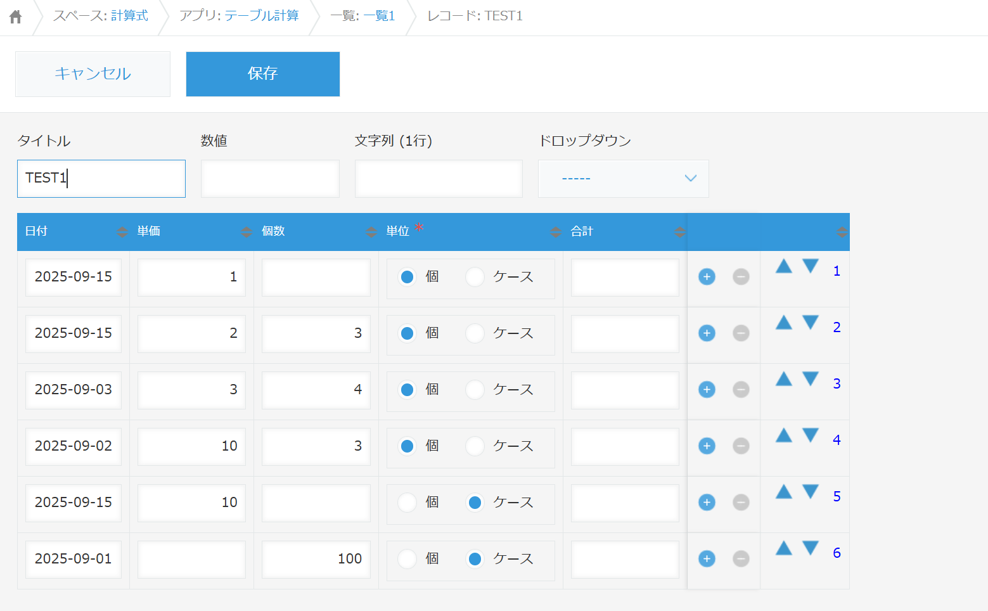Open the ドロップダウン select box
Viewport: 988px width, 611px height.
point(623,179)
